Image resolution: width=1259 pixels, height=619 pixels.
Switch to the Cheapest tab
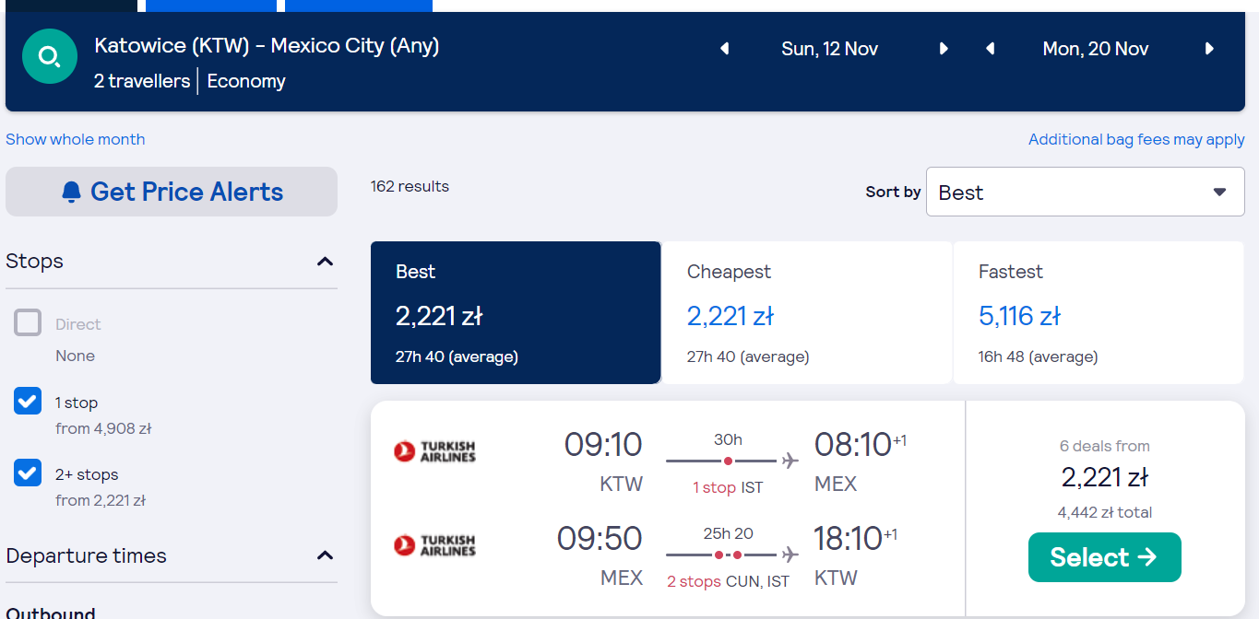pyautogui.click(x=807, y=313)
